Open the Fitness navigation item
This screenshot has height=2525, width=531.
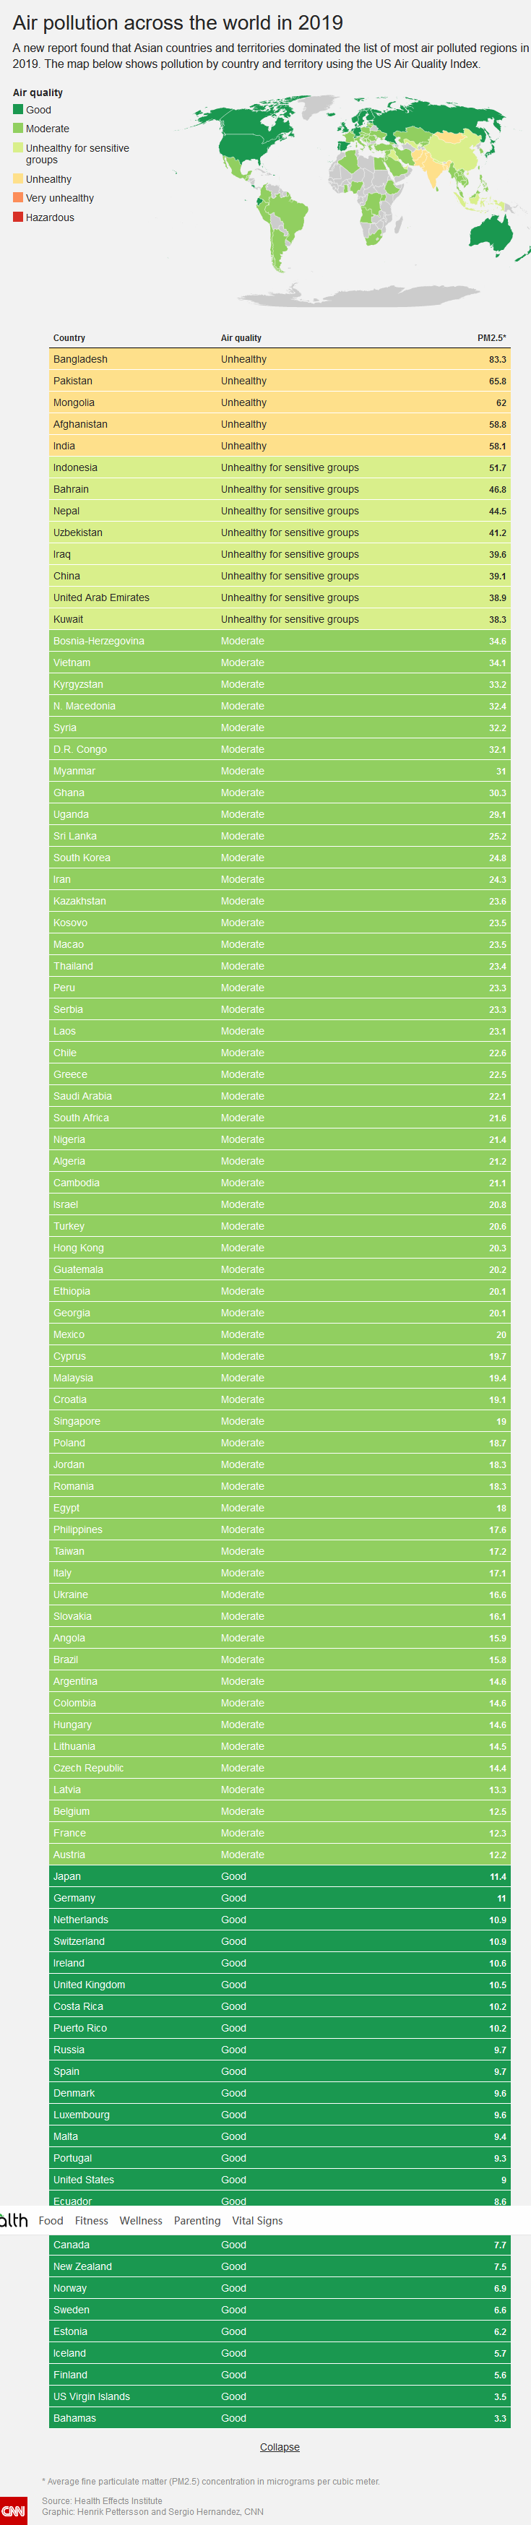[91, 2220]
